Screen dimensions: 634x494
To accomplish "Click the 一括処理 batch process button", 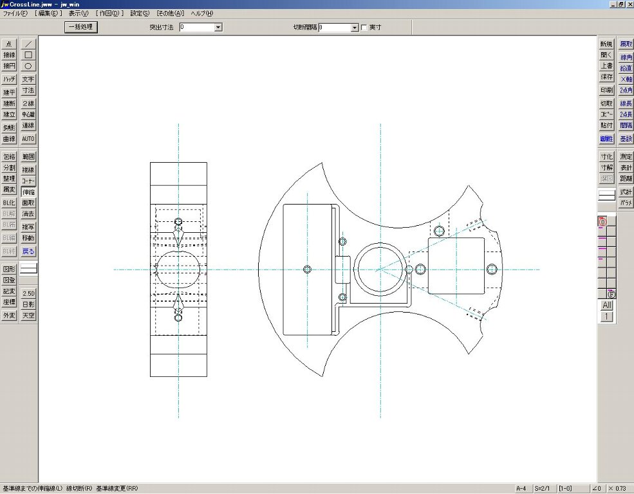I will coord(81,27).
